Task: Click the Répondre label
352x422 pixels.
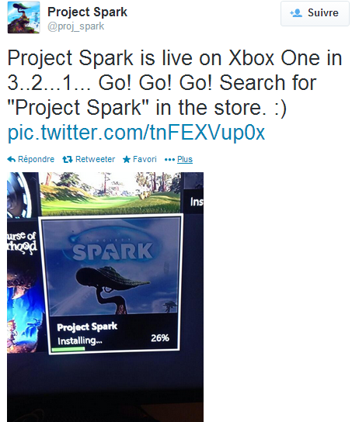Action: point(36,159)
